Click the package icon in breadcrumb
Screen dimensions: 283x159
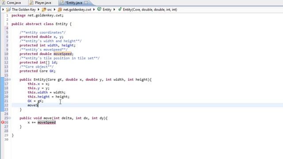click(x=60, y=10)
